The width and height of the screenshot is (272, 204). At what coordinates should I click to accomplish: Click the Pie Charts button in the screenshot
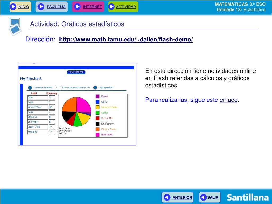(x=76, y=72)
